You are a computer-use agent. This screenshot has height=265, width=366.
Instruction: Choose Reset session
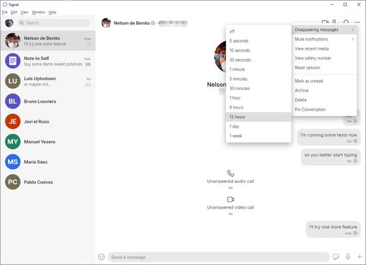324,68
